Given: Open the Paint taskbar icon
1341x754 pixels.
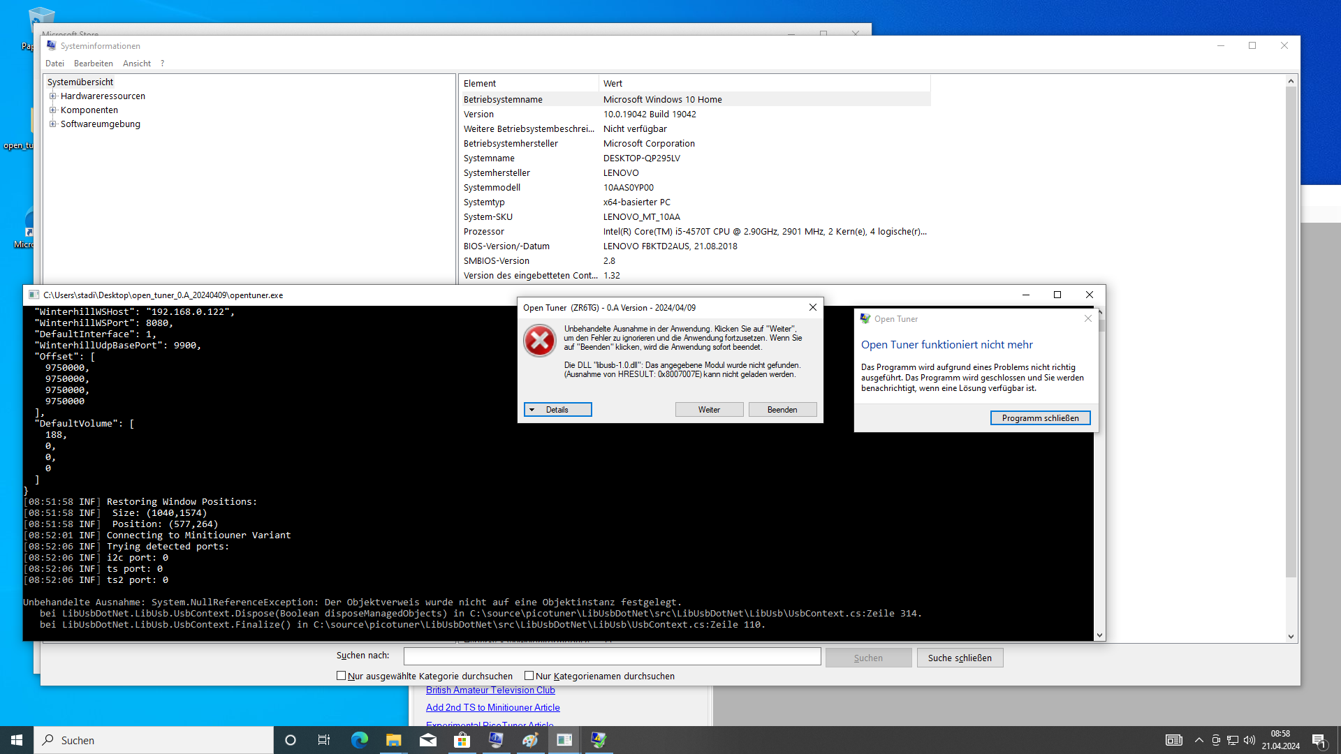Looking at the screenshot, I should pyautogui.click(x=530, y=740).
